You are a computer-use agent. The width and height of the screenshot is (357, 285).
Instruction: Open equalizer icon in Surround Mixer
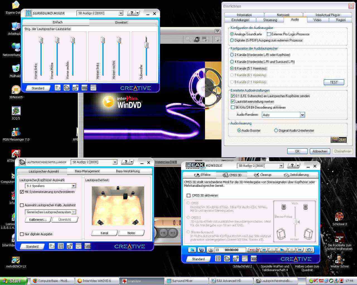coord(93,88)
